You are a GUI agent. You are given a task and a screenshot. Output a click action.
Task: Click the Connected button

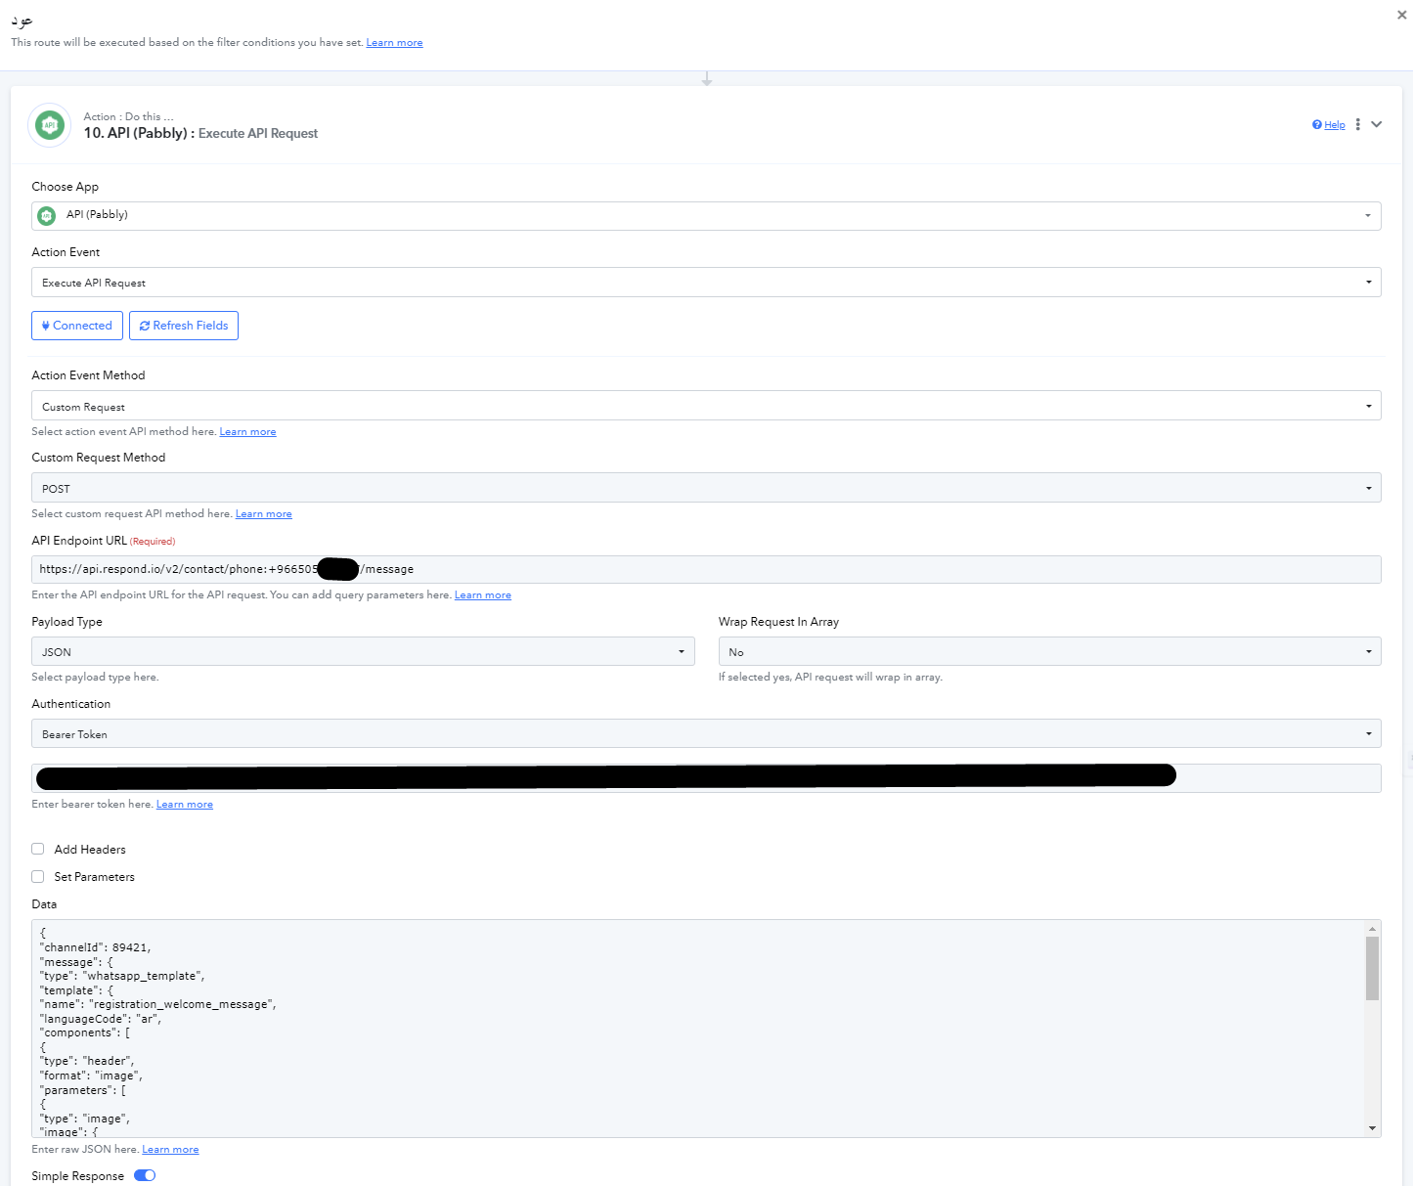77,326
